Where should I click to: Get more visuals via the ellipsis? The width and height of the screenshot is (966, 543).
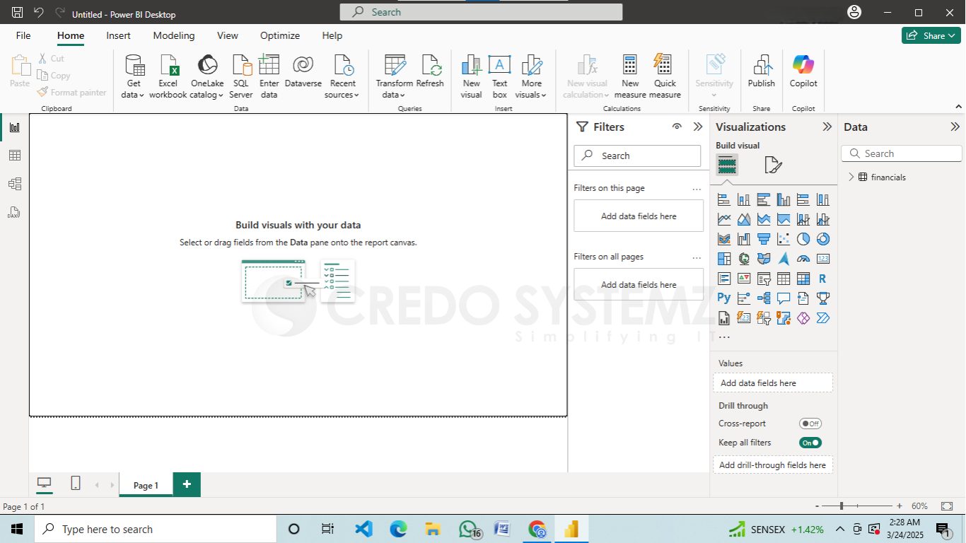(x=724, y=338)
